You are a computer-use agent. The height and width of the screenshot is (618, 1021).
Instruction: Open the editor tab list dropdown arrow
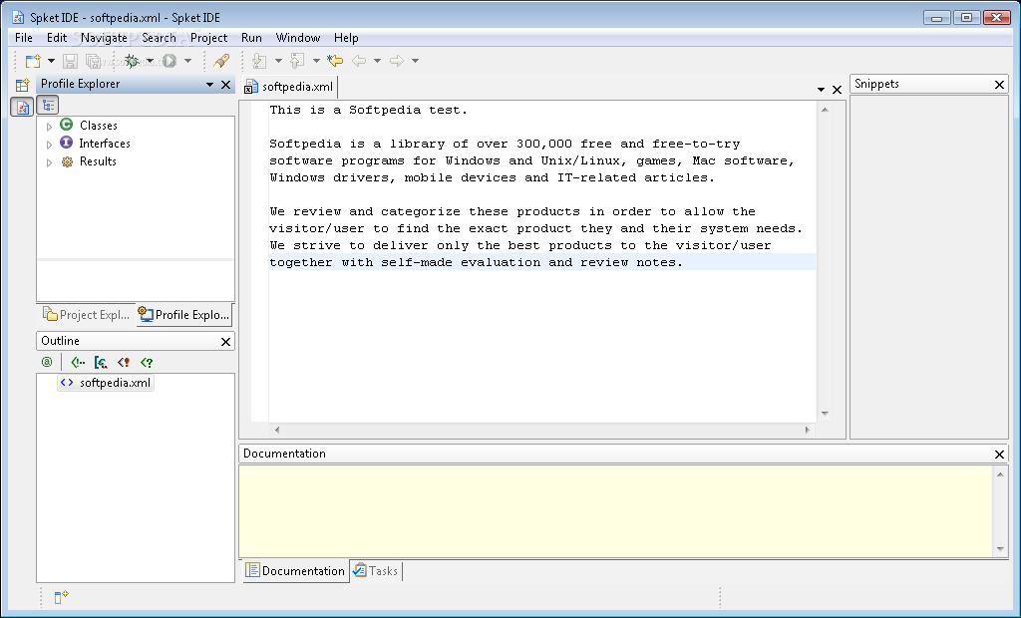point(822,90)
